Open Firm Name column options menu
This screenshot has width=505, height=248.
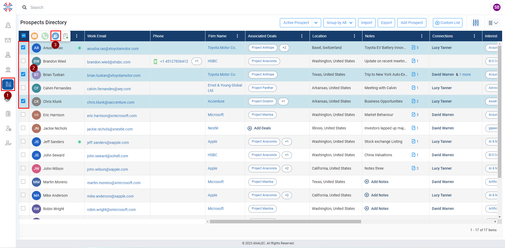(x=237, y=36)
